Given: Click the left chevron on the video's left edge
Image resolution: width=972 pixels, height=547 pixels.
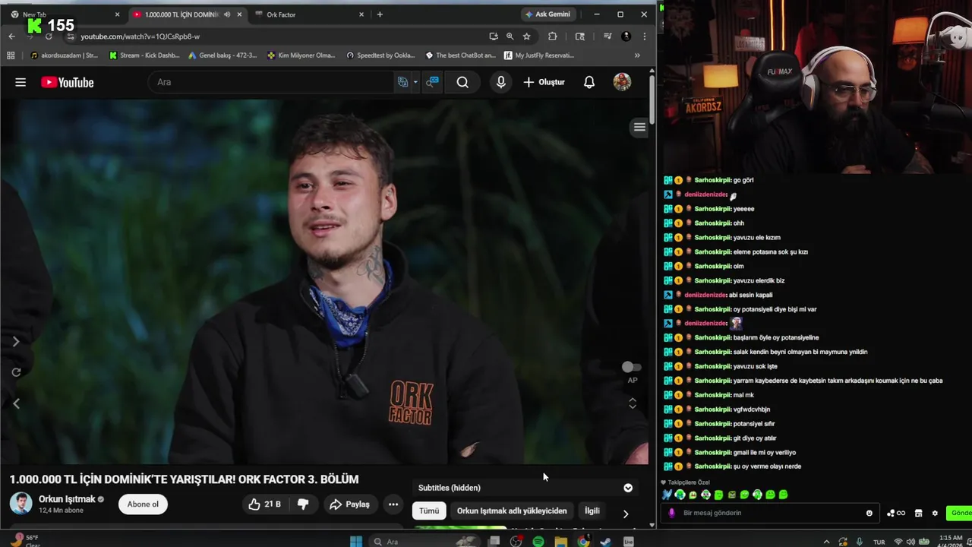Looking at the screenshot, I should [16, 403].
